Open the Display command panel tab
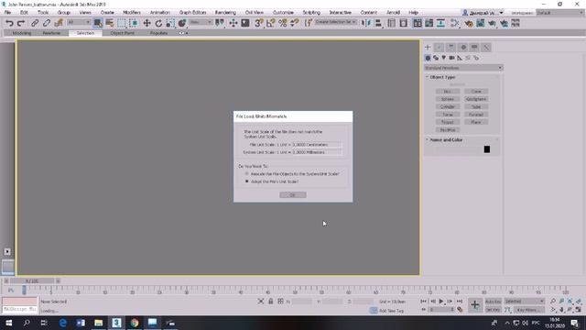 point(474,47)
